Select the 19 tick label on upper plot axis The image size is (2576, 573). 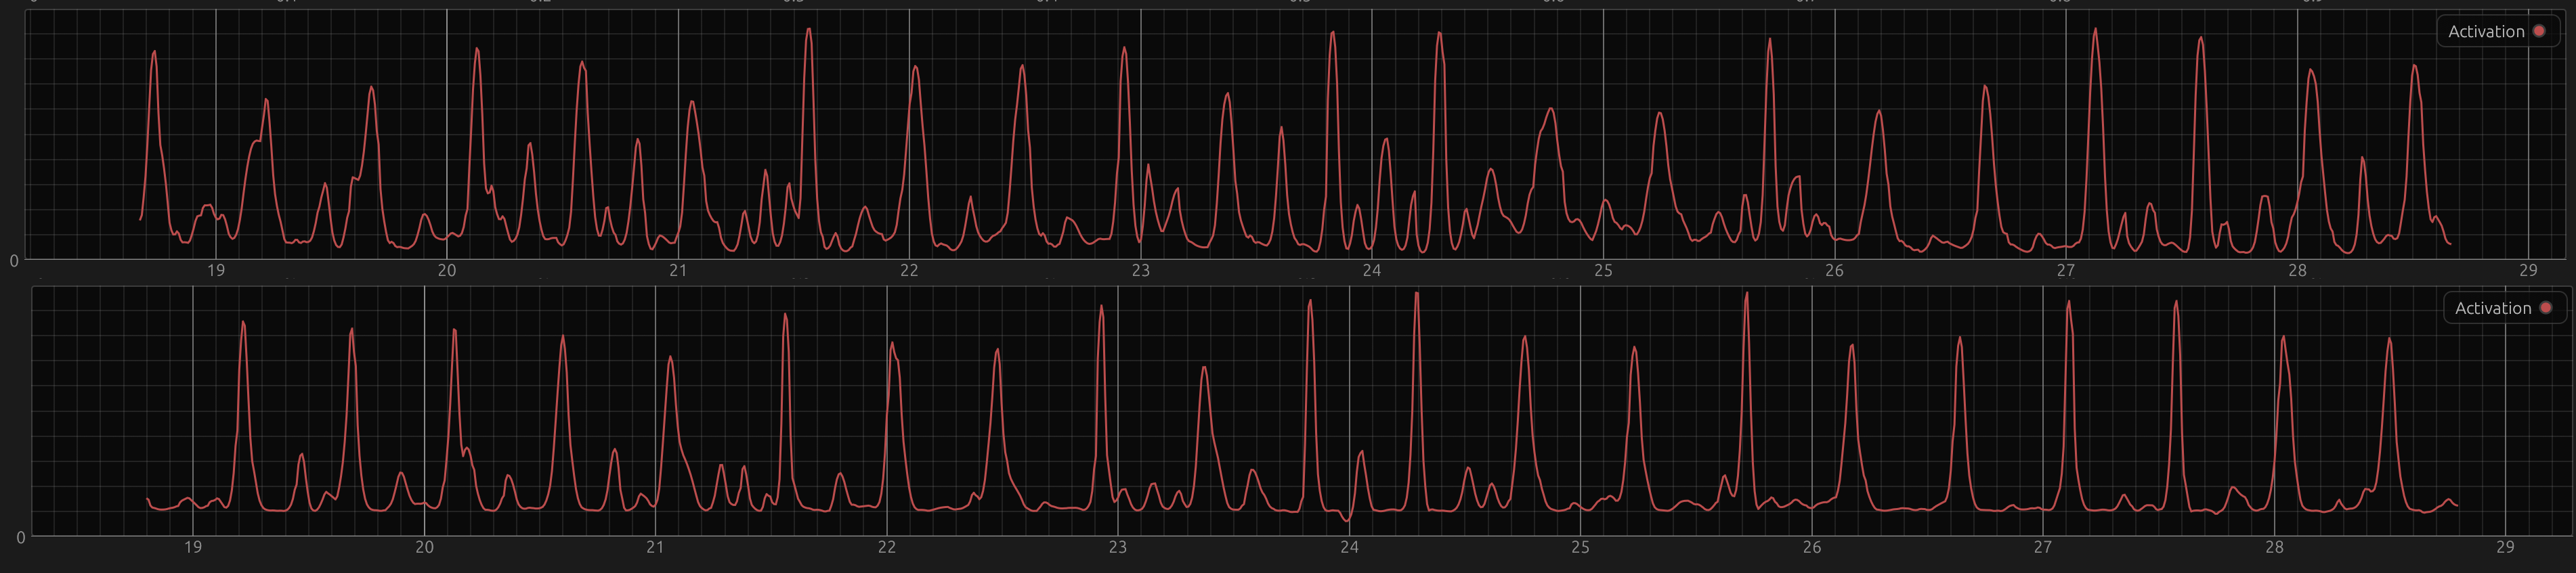[x=216, y=271]
